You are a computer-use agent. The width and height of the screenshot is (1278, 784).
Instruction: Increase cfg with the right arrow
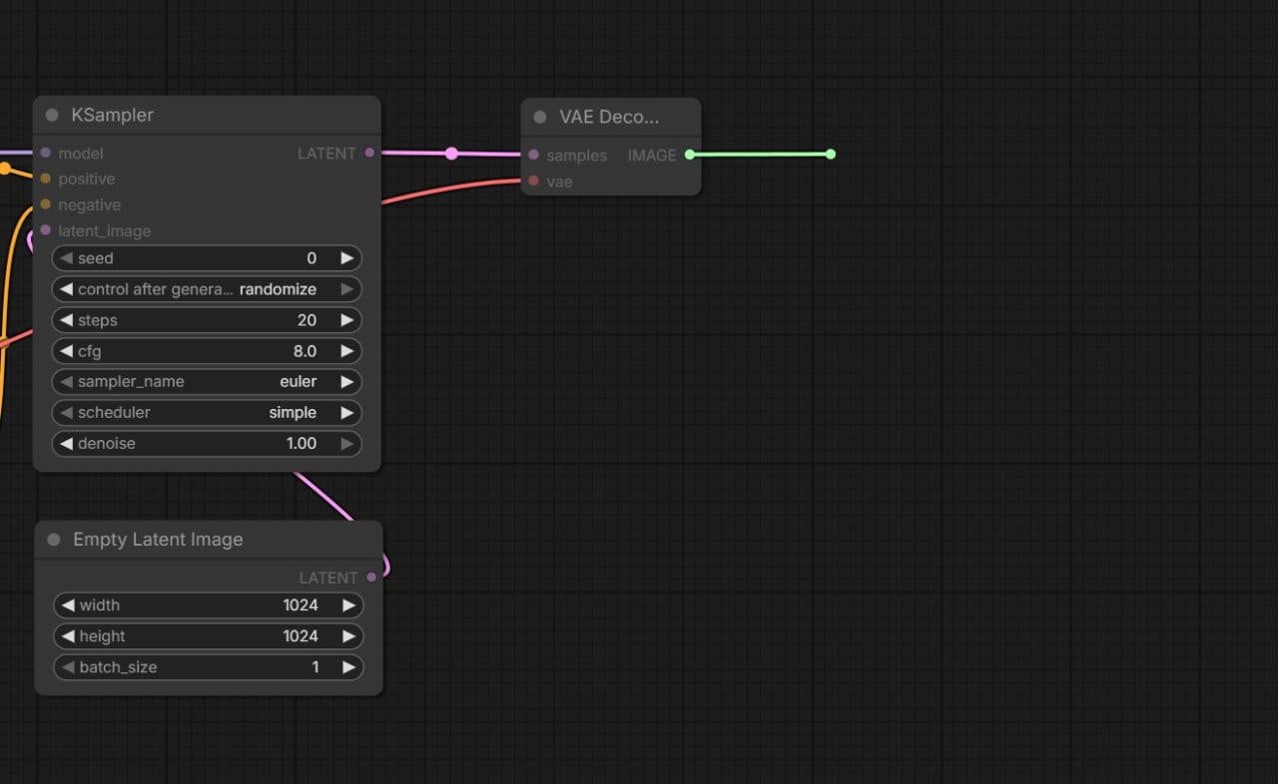346,351
